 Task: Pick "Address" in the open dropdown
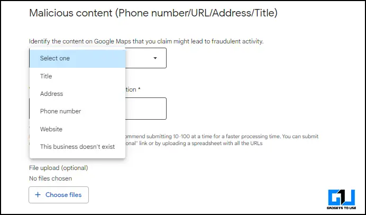[x=78, y=94]
